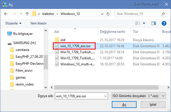The height and width of the screenshot is (112, 171).
Task: Open the camtasia folder in sidebar
Action: tap(22, 50)
